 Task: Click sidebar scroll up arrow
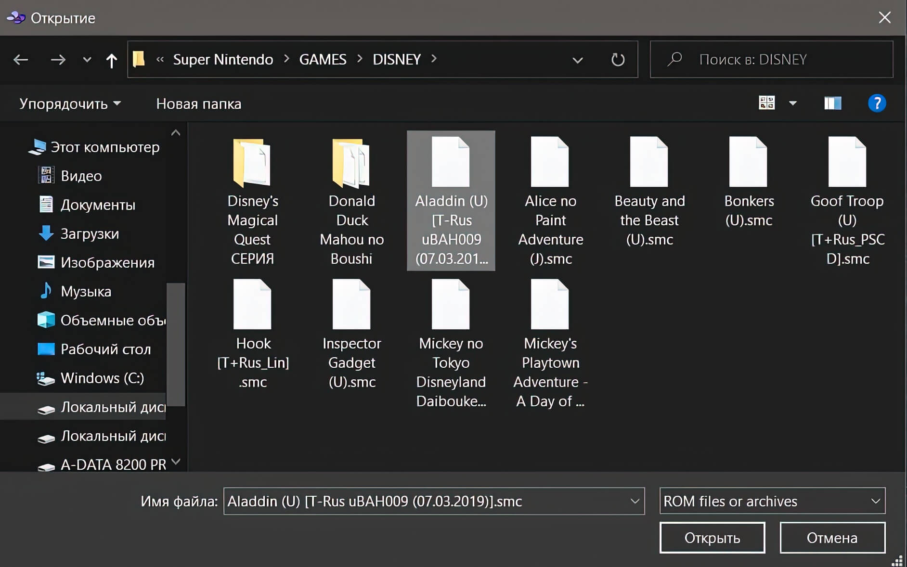(176, 132)
